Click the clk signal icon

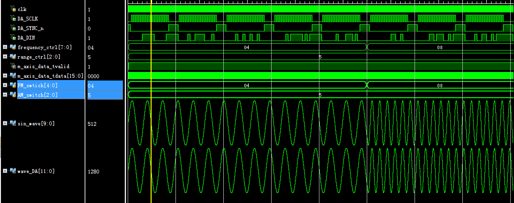13,9
